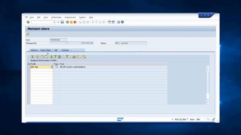Click the Delete Row icon in profiles toolbar
This screenshot has height=135, width=241.
46,57
